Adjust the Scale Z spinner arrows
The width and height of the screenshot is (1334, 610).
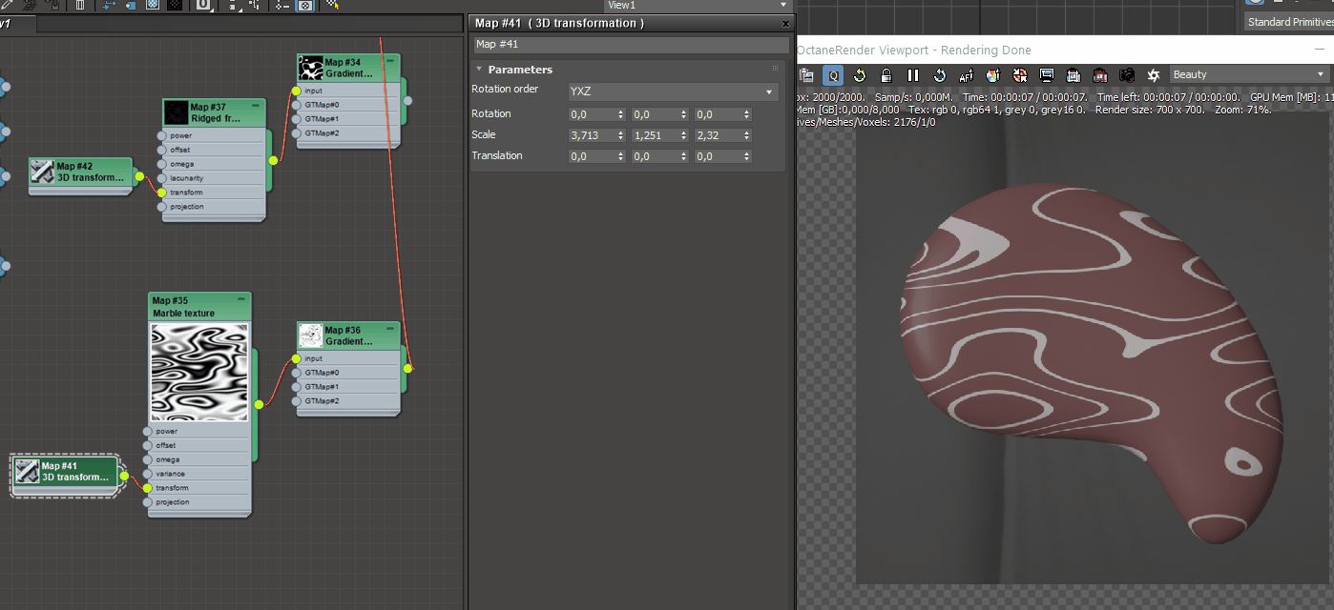(747, 135)
